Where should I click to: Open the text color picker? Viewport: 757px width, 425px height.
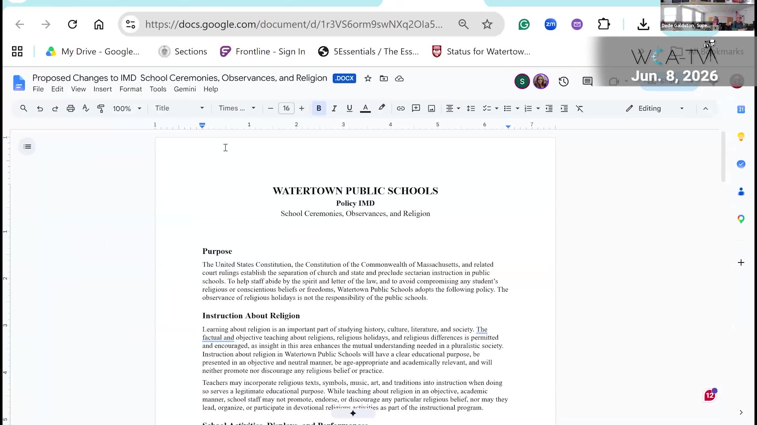tap(365, 108)
